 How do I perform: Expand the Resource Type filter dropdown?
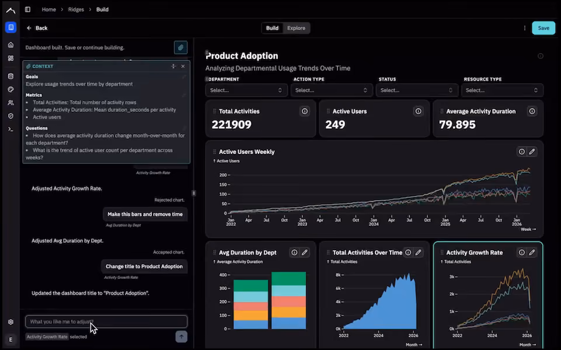coord(502,90)
